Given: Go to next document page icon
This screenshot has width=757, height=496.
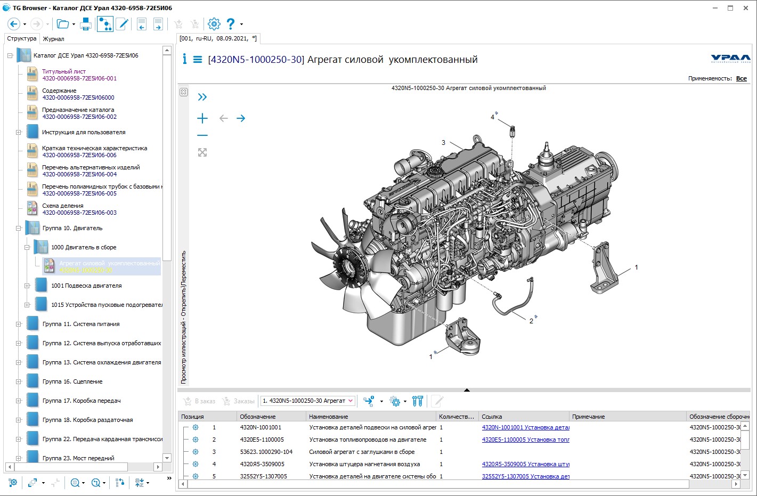Looking at the screenshot, I should pyautogui.click(x=158, y=24).
